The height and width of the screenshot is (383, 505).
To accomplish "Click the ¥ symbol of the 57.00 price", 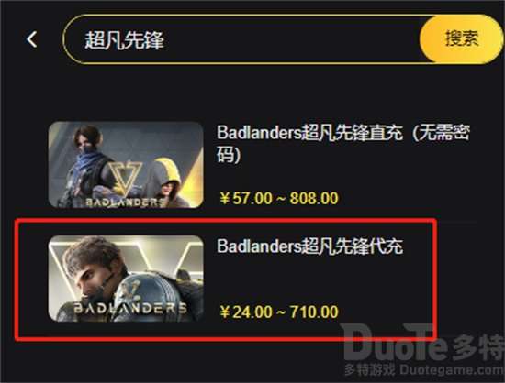I will pos(224,198).
